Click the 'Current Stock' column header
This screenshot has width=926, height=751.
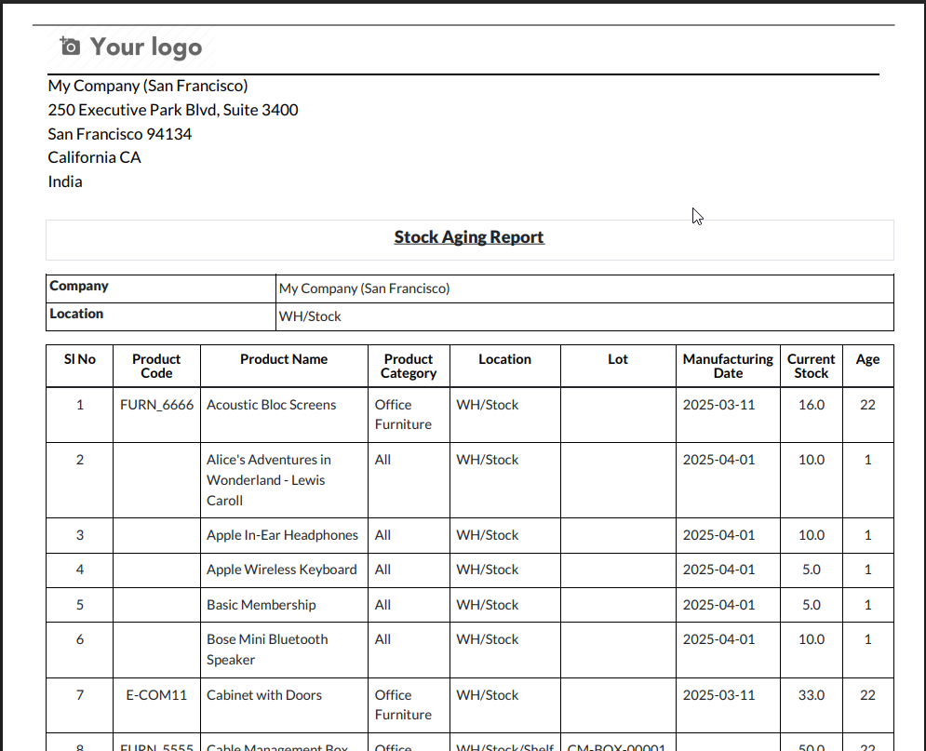810,366
